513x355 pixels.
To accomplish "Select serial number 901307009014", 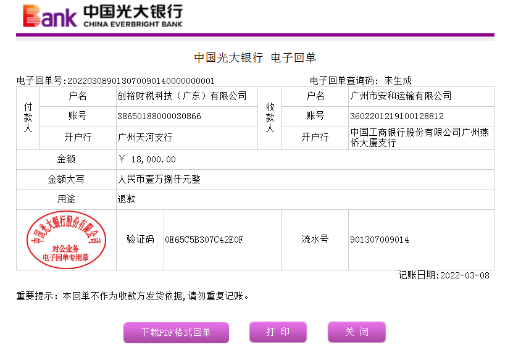I will click(380, 240).
